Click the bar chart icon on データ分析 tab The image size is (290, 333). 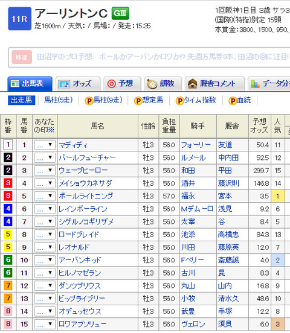tap(255, 84)
